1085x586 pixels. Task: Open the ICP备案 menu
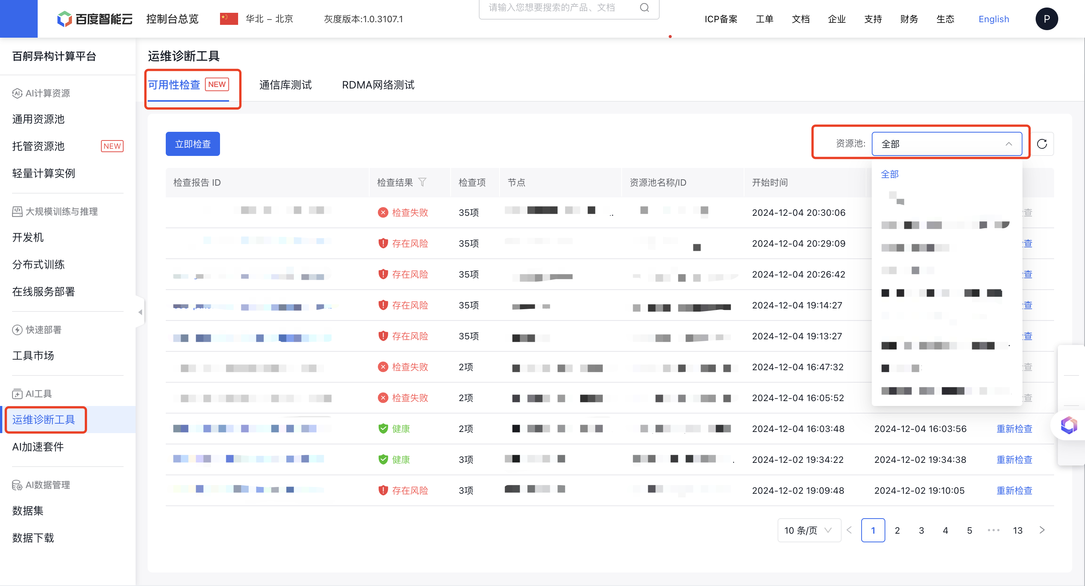721,19
